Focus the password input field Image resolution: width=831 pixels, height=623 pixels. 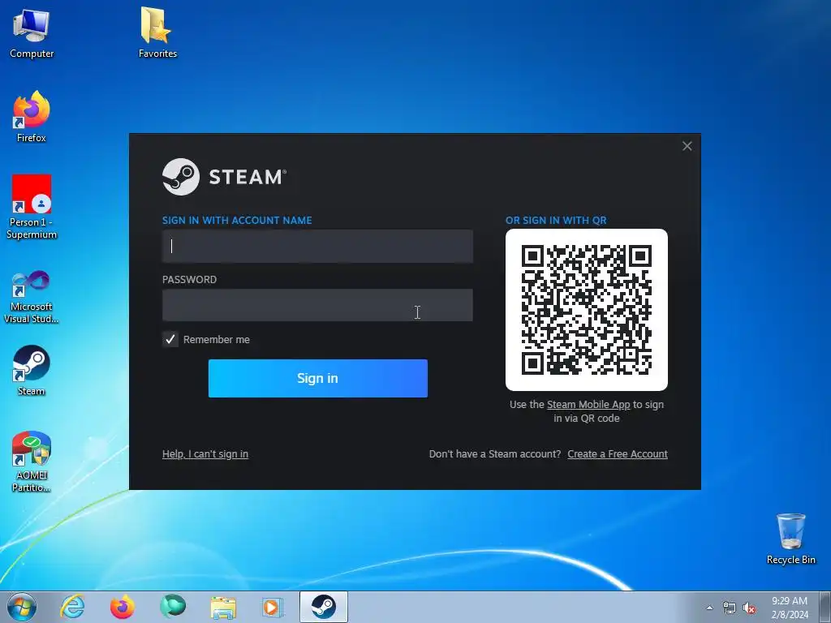click(317, 305)
